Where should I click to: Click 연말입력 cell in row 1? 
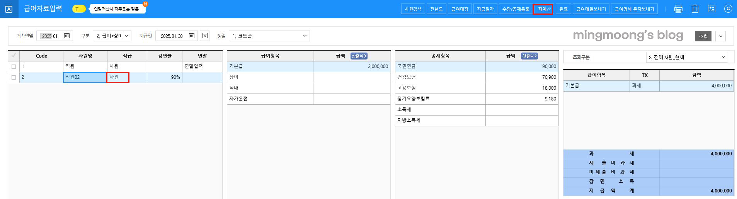(x=202, y=66)
